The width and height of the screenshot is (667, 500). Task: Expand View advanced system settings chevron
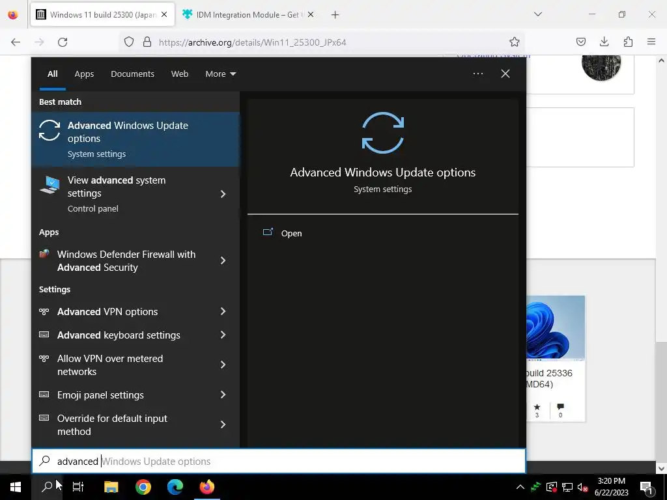(x=223, y=194)
